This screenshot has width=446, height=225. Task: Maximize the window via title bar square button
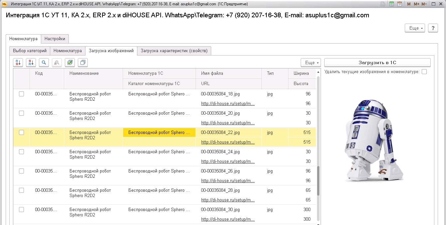[x=434, y=4]
